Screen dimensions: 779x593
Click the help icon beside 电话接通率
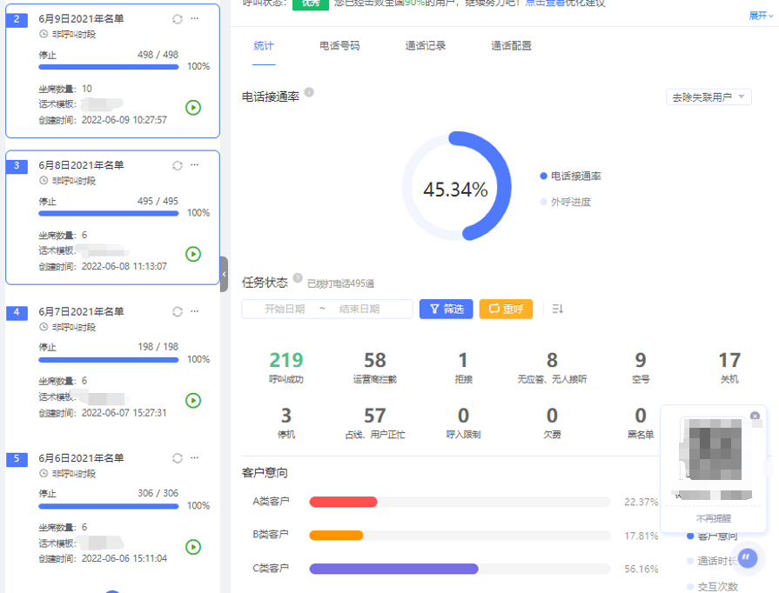(309, 92)
